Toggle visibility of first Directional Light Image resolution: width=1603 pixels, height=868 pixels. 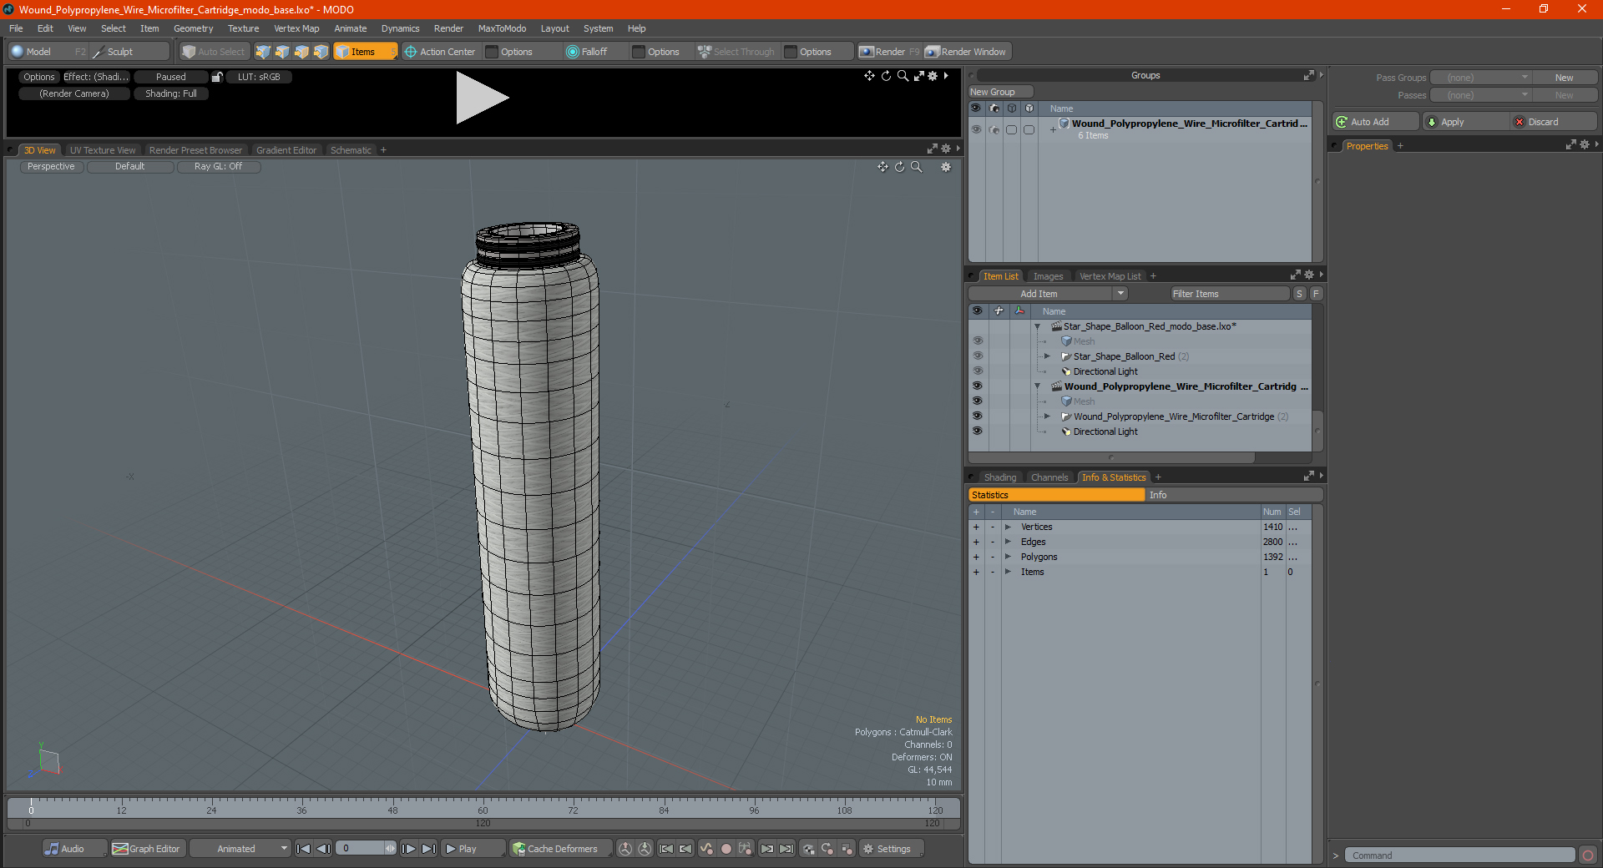click(977, 371)
